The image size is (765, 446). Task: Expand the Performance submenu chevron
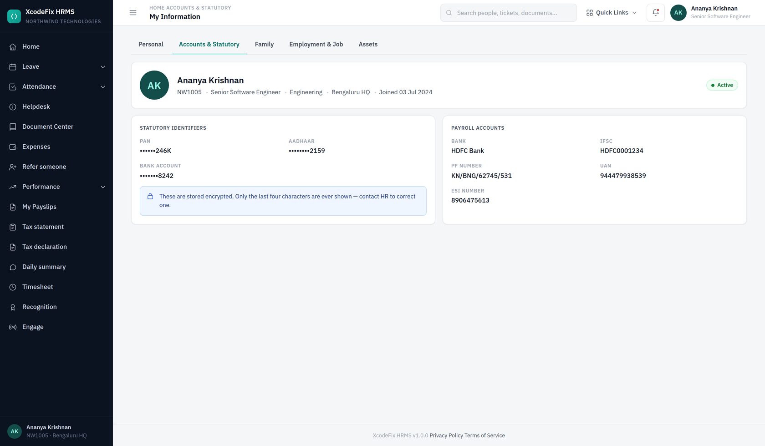pyautogui.click(x=103, y=187)
